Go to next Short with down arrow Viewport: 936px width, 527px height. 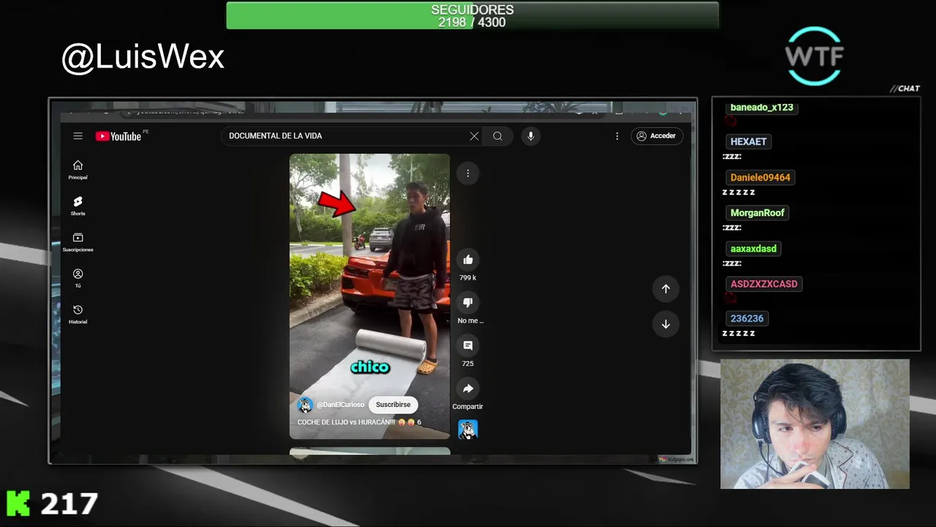pos(665,324)
